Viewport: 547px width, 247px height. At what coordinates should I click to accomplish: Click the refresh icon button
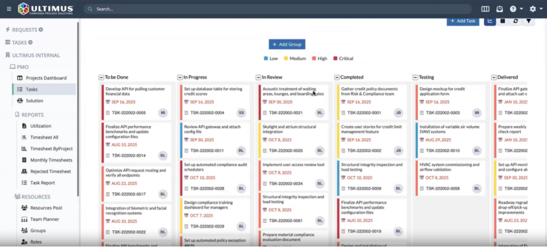(516, 21)
